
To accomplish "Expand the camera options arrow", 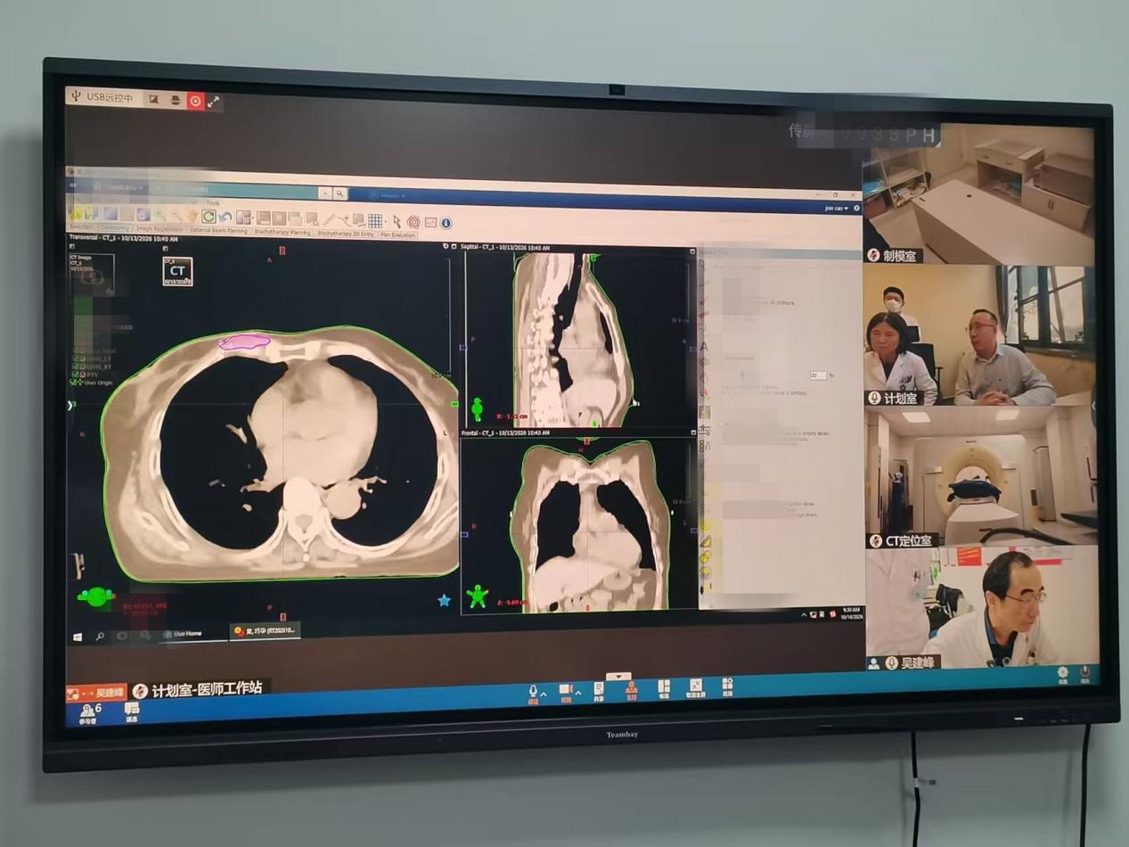I will (577, 693).
